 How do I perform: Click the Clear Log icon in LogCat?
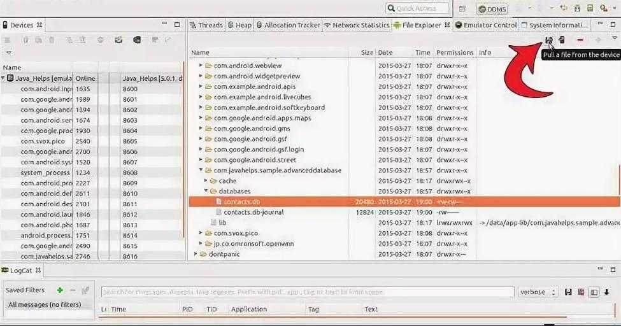click(581, 292)
